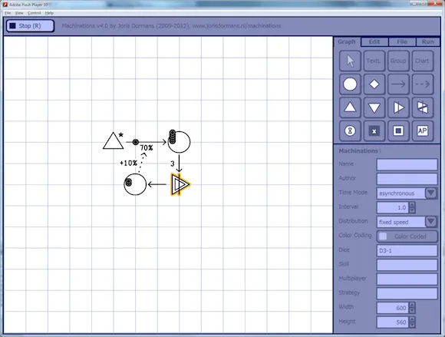The width and height of the screenshot is (445, 337).
Task: Increase the Interval stepper value
Action: pos(412,205)
